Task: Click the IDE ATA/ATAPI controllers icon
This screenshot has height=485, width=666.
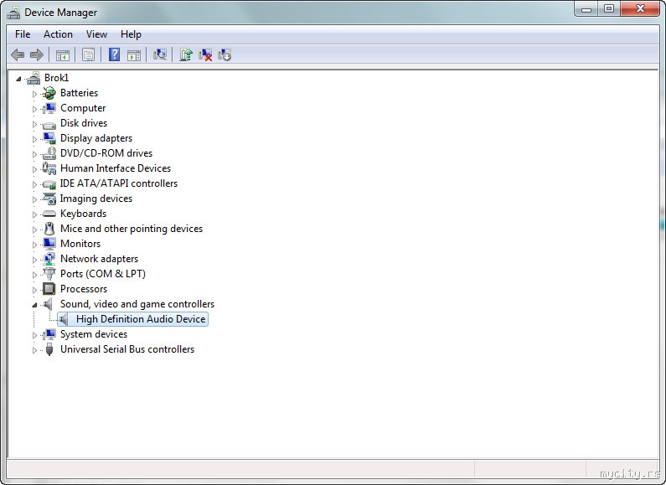Action: (x=49, y=184)
